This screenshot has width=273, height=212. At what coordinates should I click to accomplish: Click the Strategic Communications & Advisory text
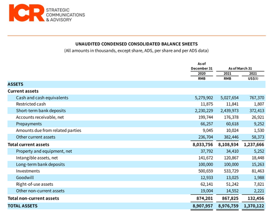click(66, 15)
